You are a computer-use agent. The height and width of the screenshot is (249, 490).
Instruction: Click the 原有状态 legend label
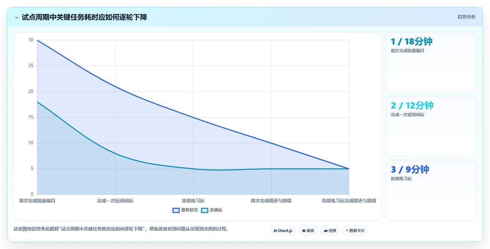pyautogui.click(x=190, y=210)
